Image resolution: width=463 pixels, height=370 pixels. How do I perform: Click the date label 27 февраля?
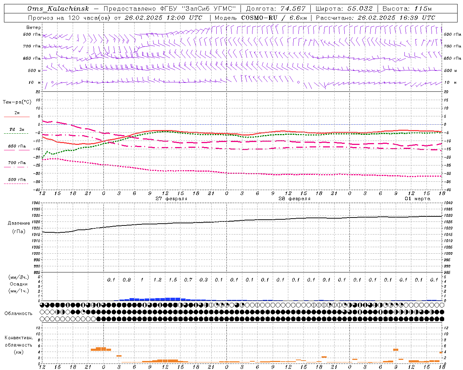pyautogui.click(x=171, y=199)
